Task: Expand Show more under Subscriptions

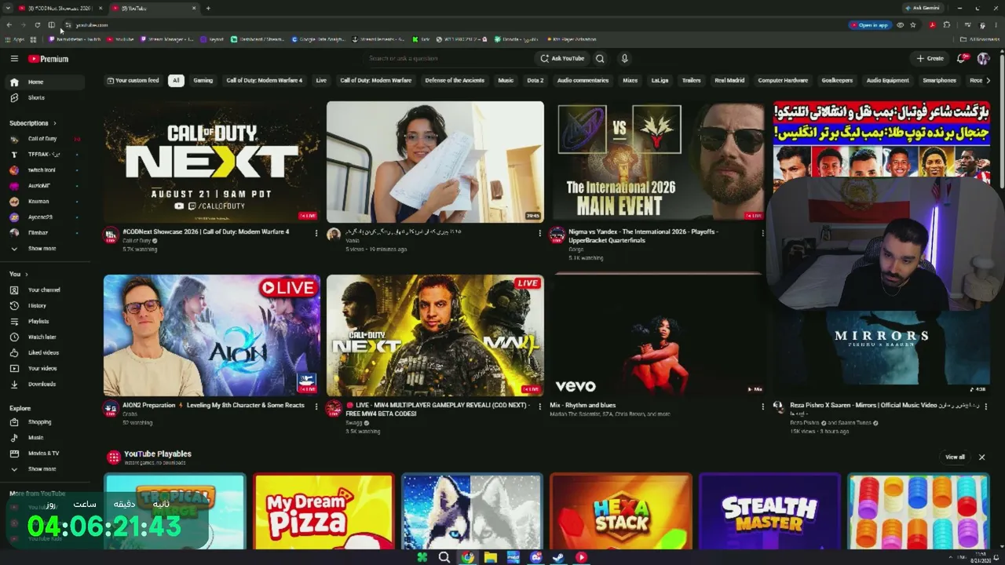Action: [x=44, y=248]
